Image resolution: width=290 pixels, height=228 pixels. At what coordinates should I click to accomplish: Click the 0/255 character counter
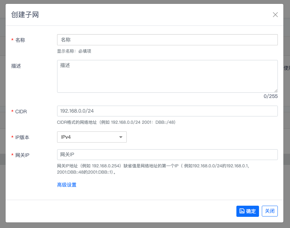click(271, 96)
